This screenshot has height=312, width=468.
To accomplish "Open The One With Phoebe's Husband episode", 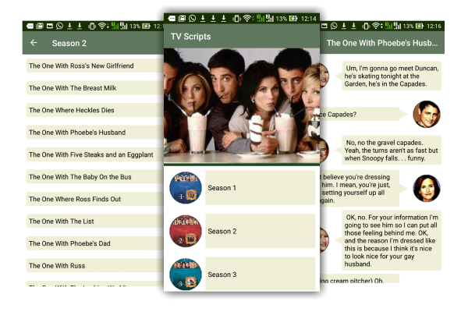I will point(95,133).
